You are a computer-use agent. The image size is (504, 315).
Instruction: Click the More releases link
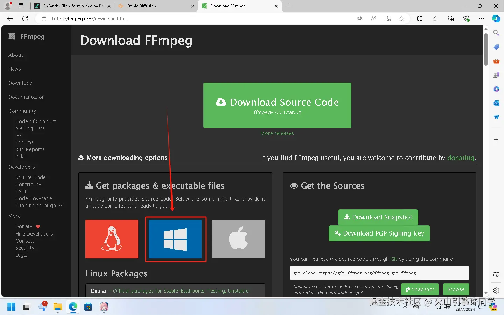[277, 133]
